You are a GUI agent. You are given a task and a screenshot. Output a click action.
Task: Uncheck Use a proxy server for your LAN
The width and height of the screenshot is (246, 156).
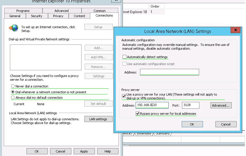(124, 96)
